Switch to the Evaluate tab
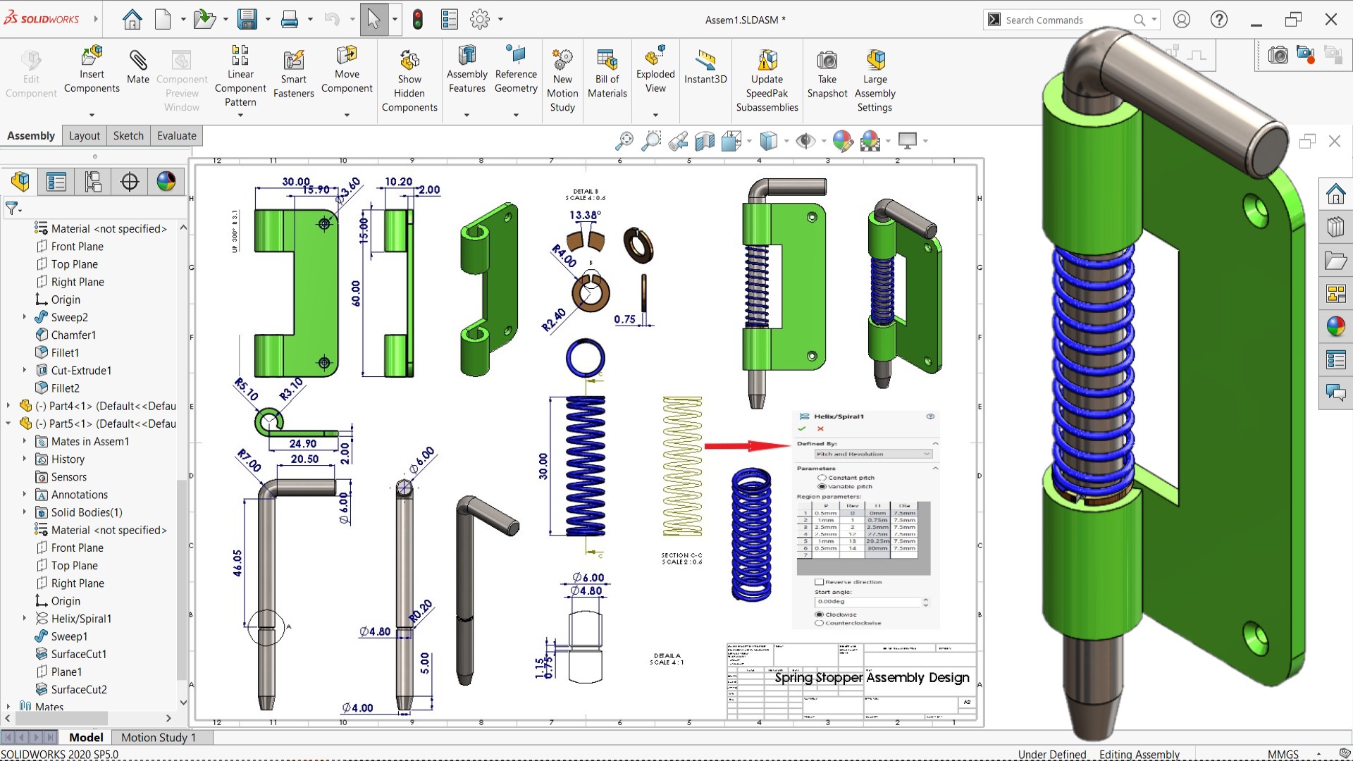This screenshot has height=761, width=1353. 176,135
